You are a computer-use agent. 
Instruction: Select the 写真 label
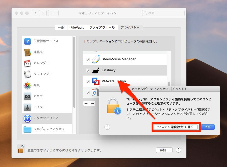[36, 85]
